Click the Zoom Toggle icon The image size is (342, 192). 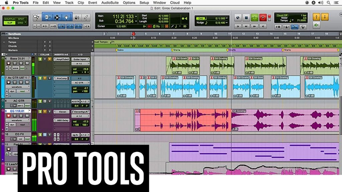(37, 26)
